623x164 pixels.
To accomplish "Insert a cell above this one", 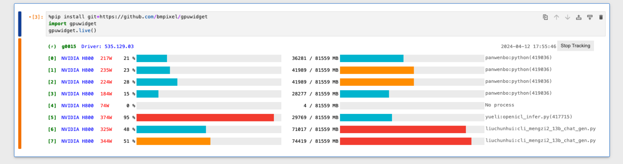I will click(x=578, y=17).
